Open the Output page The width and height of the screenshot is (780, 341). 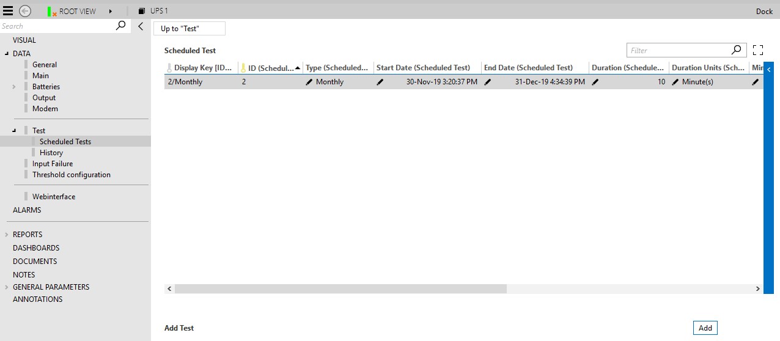click(x=44, y=98)
